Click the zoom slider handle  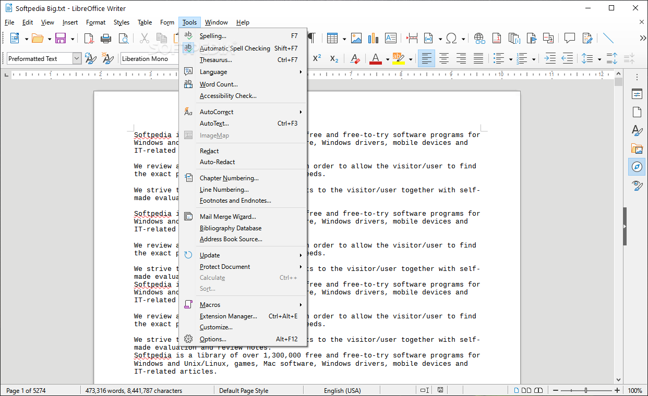tap(586, 390)
